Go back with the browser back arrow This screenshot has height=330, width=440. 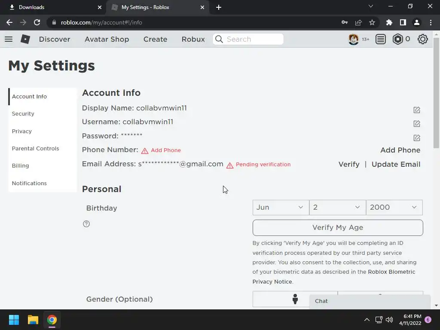[x=9, y=22]
